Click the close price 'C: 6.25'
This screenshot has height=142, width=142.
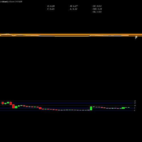click(x=51, y=9)
